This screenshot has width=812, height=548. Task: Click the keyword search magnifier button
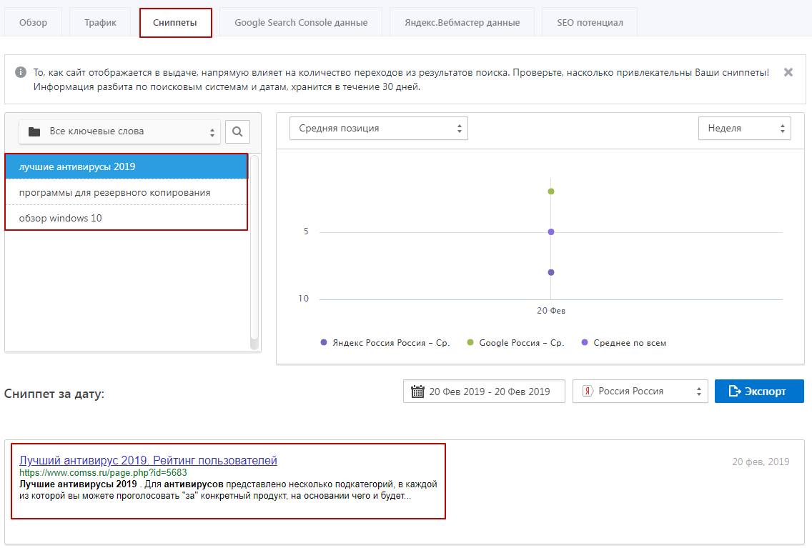[238, 131]
